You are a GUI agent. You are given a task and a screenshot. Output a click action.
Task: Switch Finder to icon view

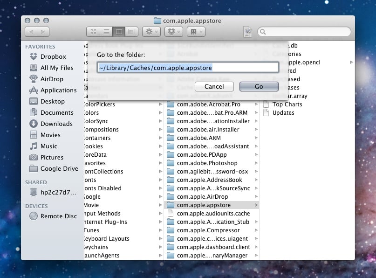tap(93, 32)
